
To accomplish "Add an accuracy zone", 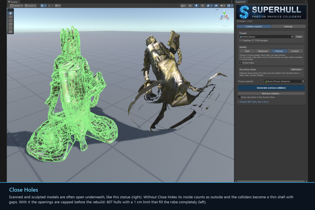I will 296,70.
